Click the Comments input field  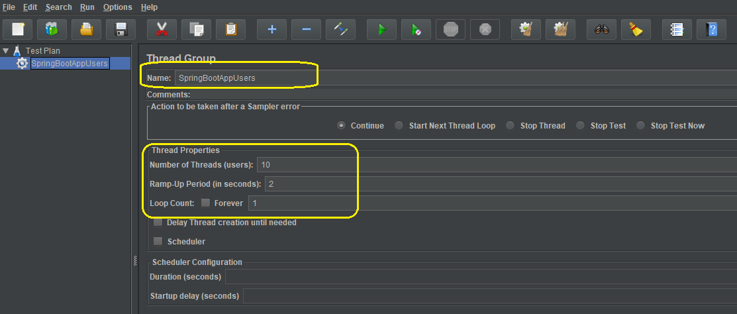pos(465,95)
